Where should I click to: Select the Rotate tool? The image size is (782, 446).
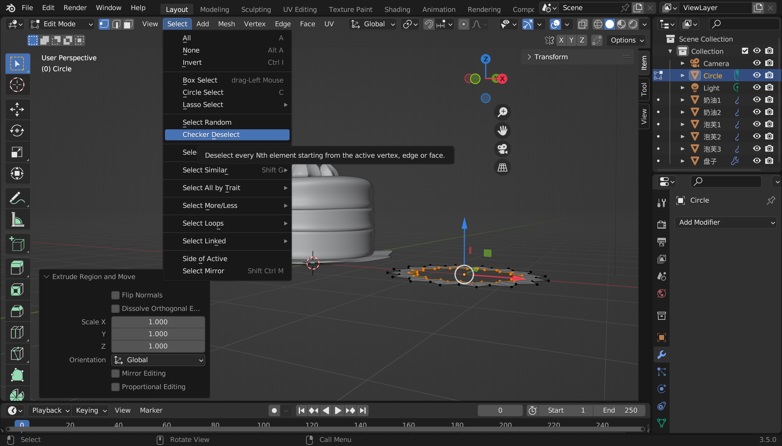pos(17,131)
